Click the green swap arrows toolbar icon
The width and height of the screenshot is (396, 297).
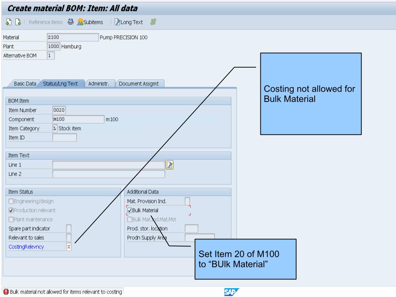[153, 22]
